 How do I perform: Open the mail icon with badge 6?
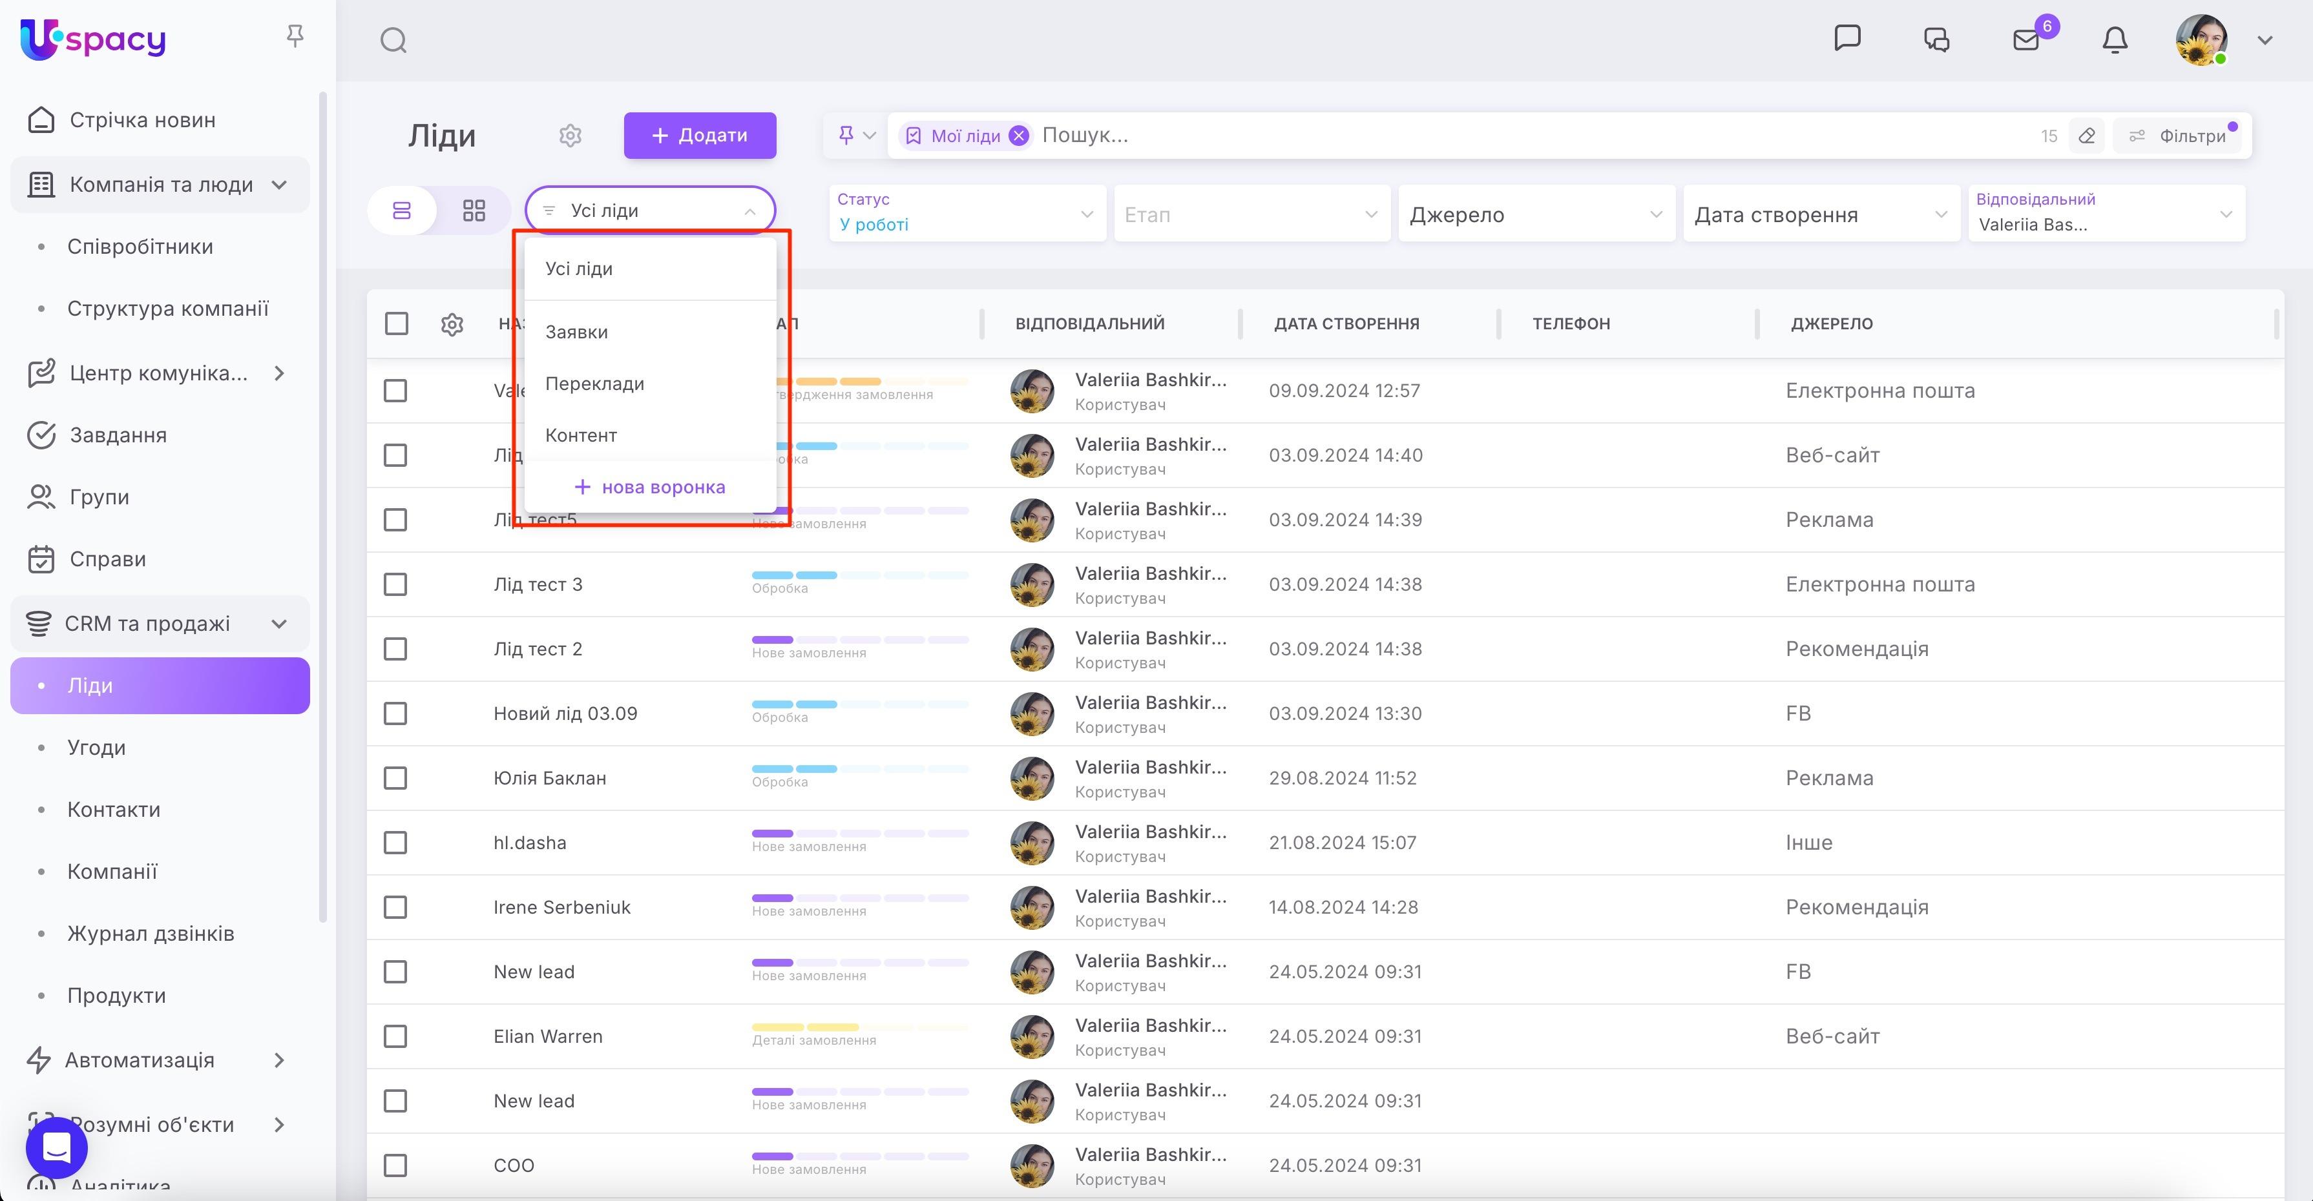(2025, 41)
